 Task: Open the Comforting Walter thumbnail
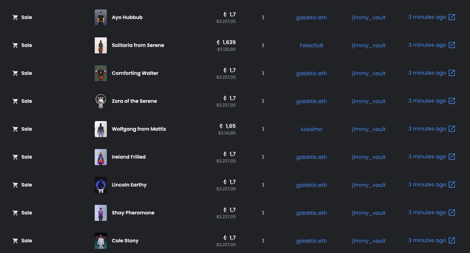(101, 73)
